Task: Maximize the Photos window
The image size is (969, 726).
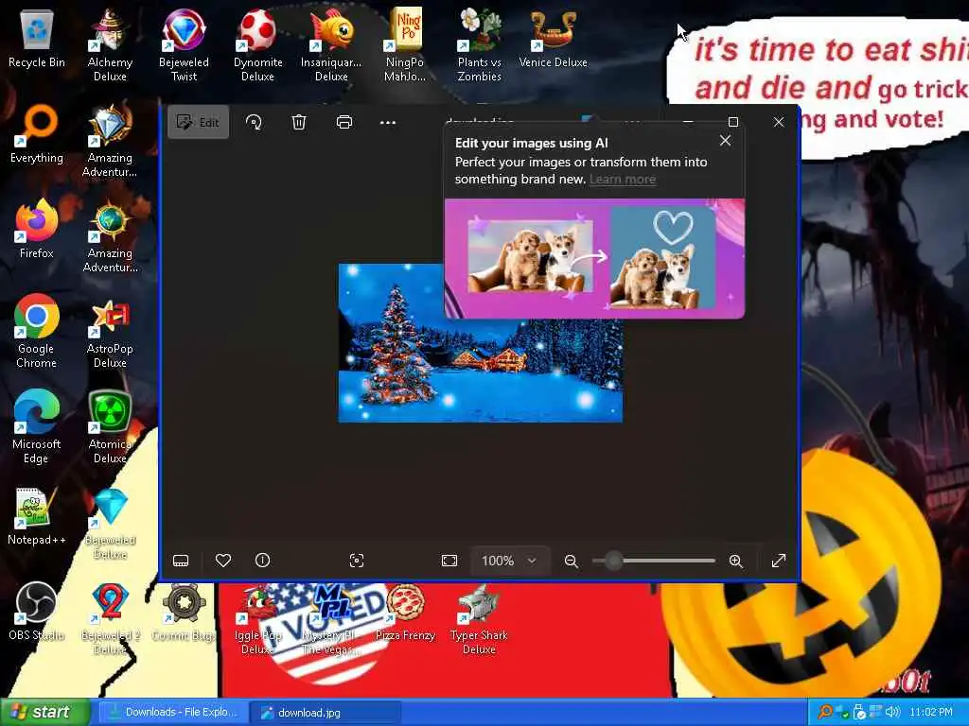Action: pyautogui.click(x=733, y=122)
